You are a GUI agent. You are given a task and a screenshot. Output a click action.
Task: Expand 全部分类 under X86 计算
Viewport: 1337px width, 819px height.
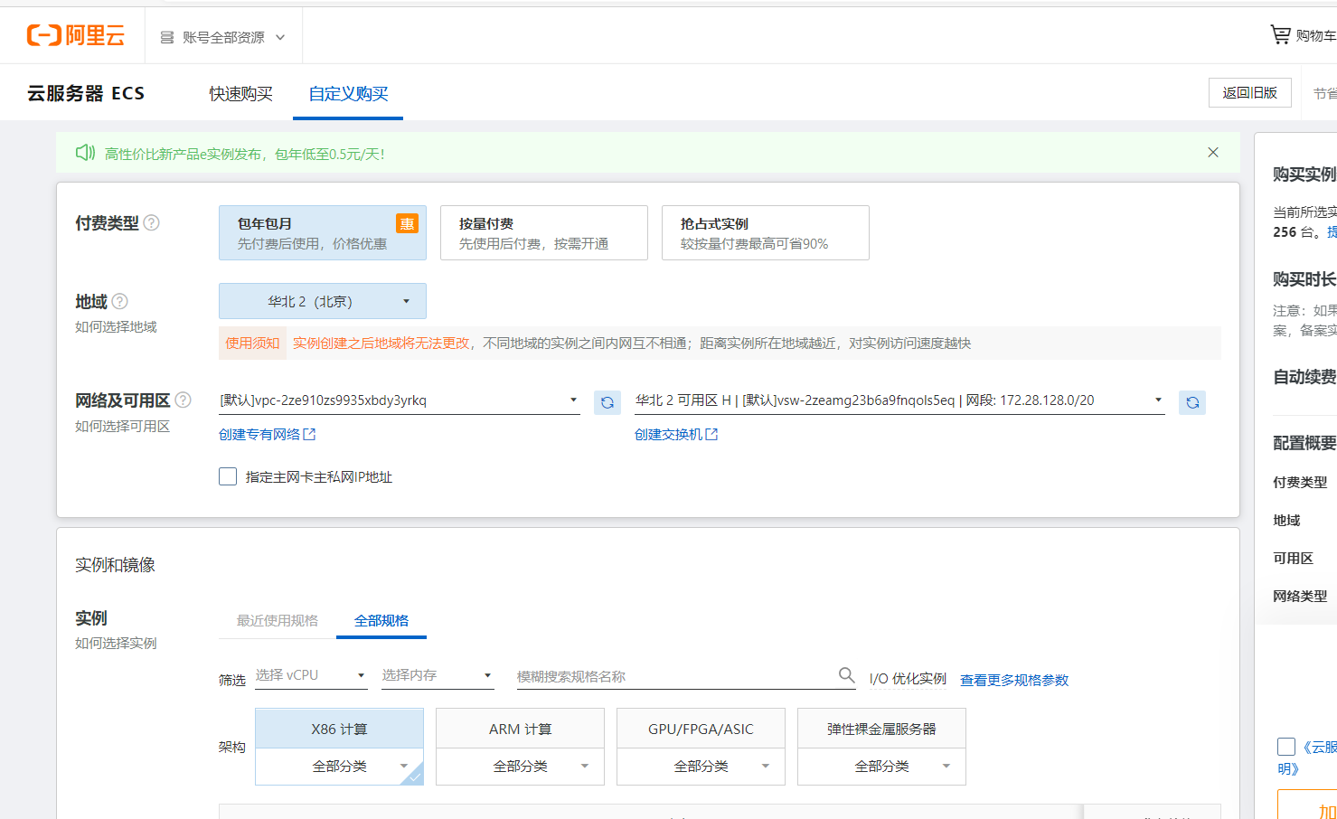[x=339, y=767]
